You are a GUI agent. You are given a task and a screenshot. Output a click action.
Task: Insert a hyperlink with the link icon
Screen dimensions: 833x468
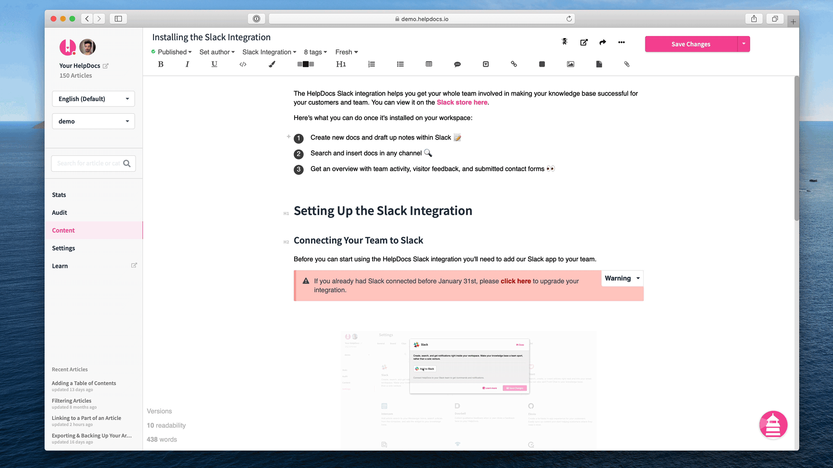coord(514,64)
